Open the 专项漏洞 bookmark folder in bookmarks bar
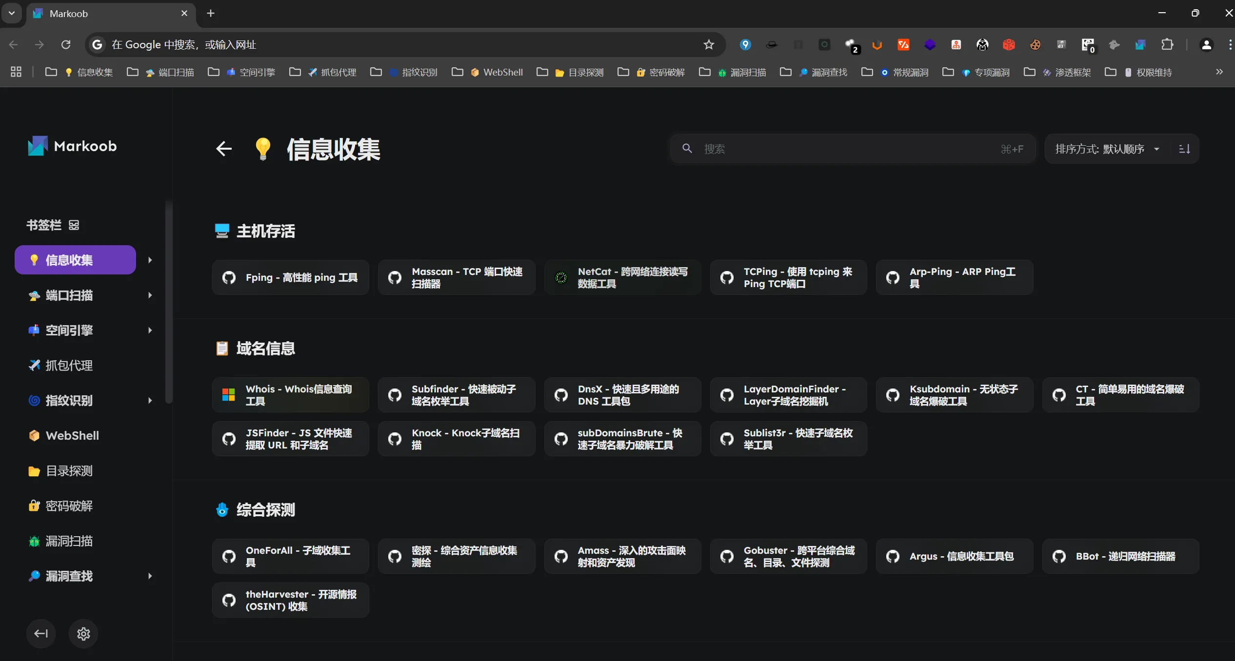The height and width of the screenshot is (661, 1235). [976, 72]
